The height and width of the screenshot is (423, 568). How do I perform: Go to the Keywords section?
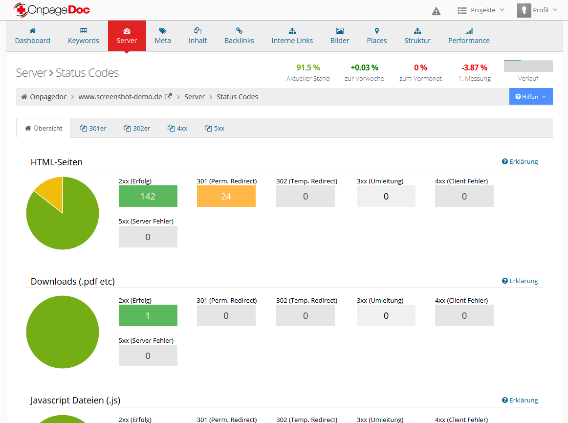point(83,36)
